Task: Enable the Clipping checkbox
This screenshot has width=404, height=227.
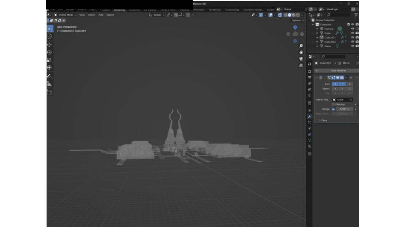Action: [x=333, y=104]
